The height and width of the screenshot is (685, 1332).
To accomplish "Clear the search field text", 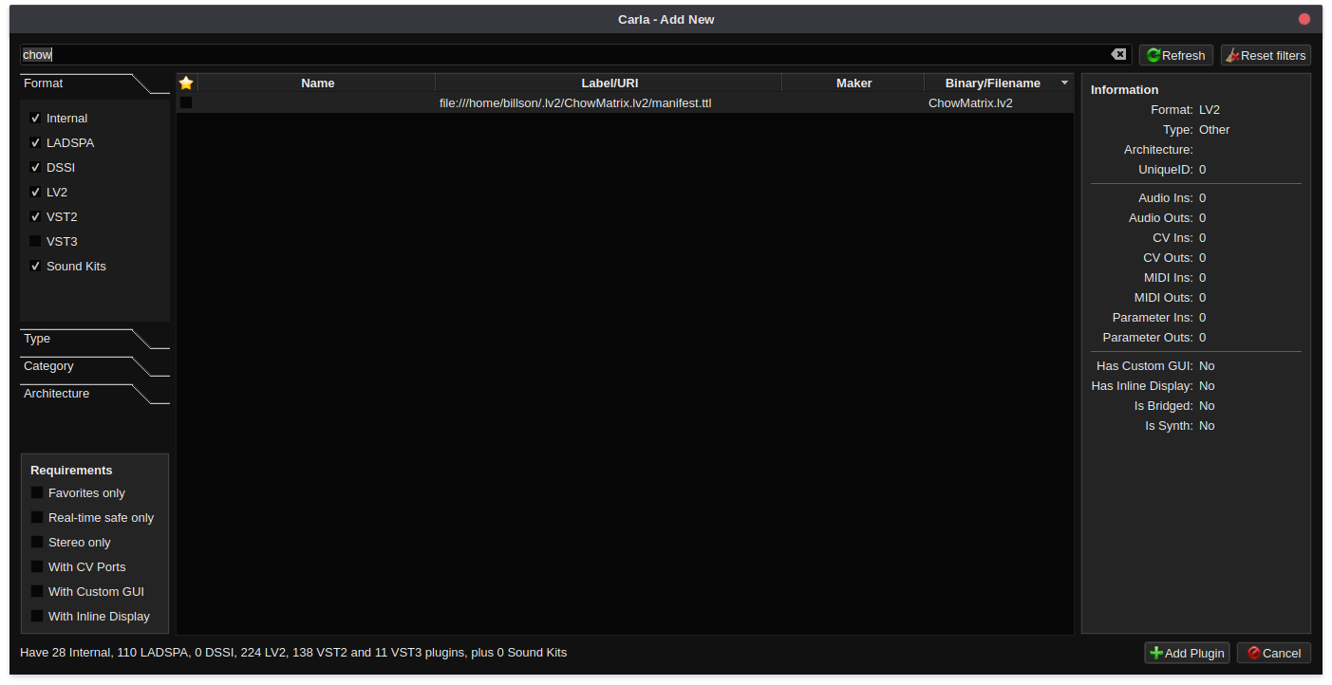I will click(x=1118, y=55).
